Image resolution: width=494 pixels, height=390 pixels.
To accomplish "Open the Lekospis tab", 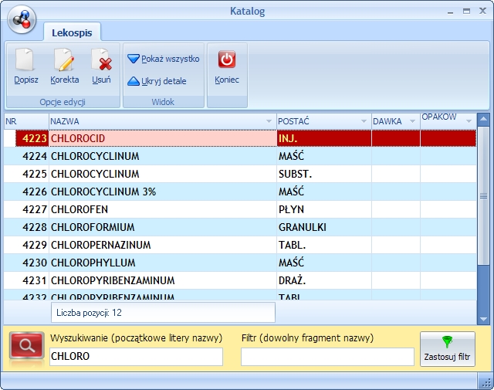I will click(x=73, y=32).
